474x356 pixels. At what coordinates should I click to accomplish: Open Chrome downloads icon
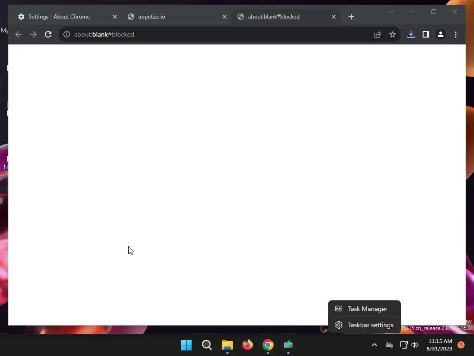coord(411,34)
